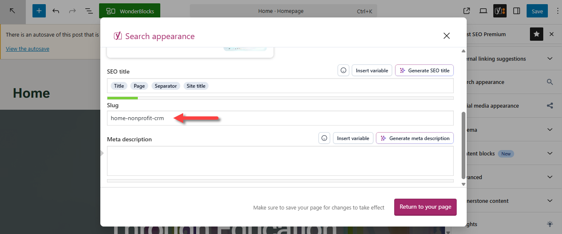The image size is (562, 234).
Task: Open Social media appearance share icon
Action: 550,106
